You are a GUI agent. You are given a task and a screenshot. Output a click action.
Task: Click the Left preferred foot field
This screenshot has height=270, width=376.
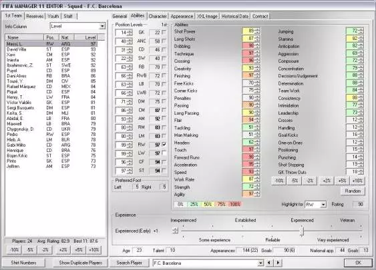(136, 187)
